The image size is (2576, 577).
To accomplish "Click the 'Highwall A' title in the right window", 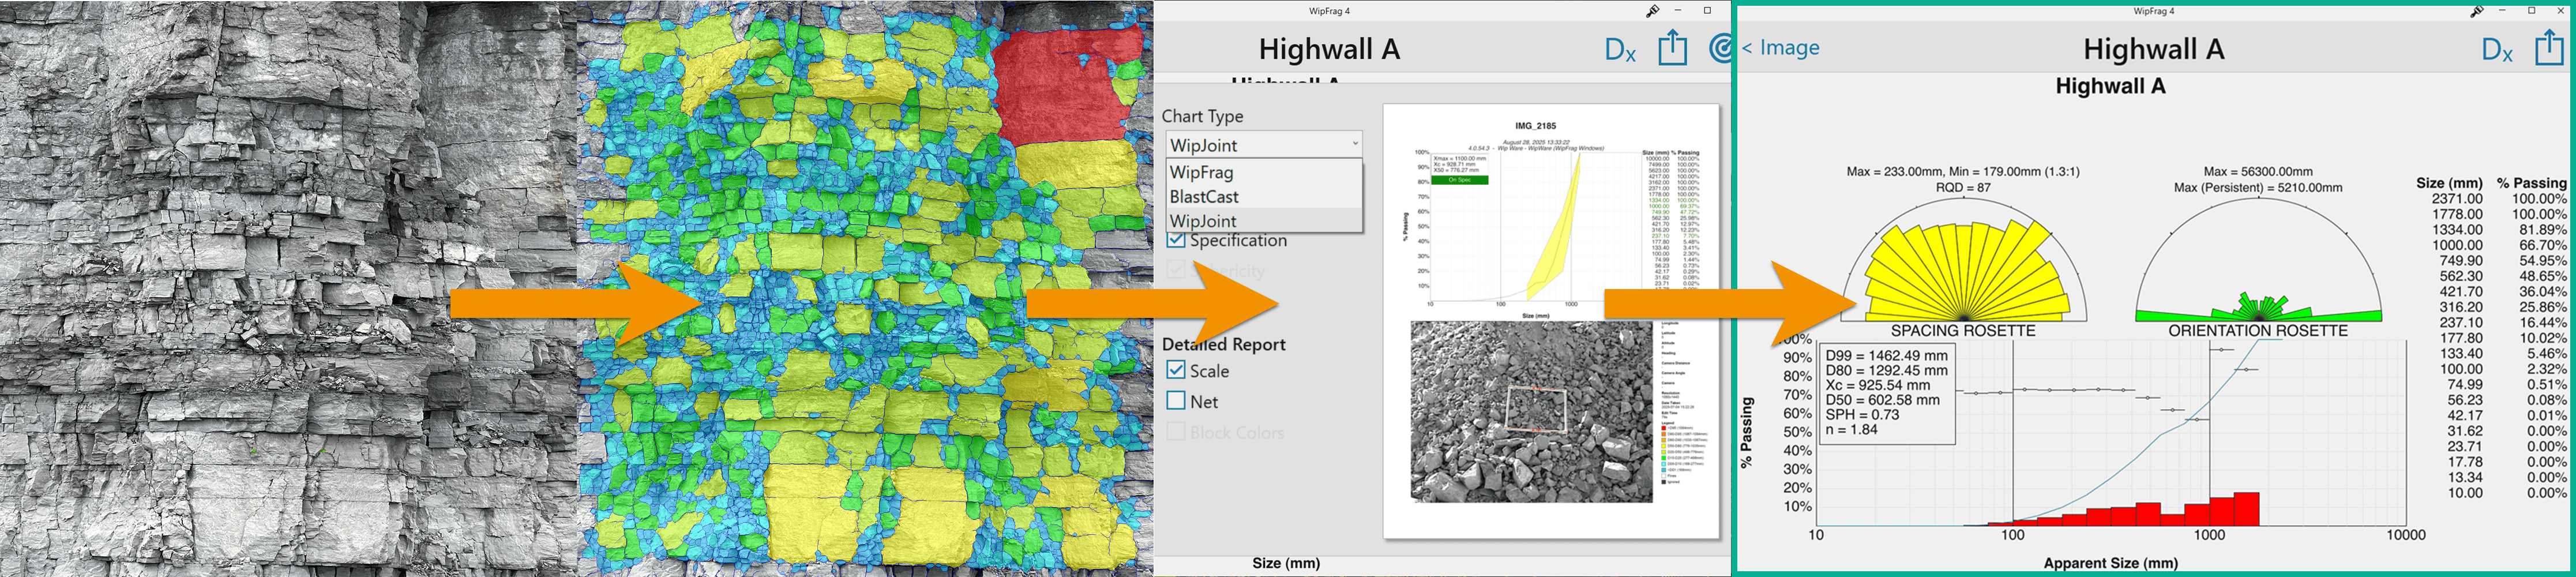I will click(2153, 49).
